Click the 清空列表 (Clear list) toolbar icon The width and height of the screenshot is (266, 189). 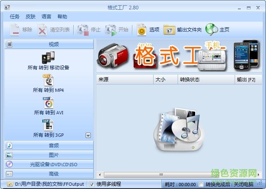click(42, 30)
